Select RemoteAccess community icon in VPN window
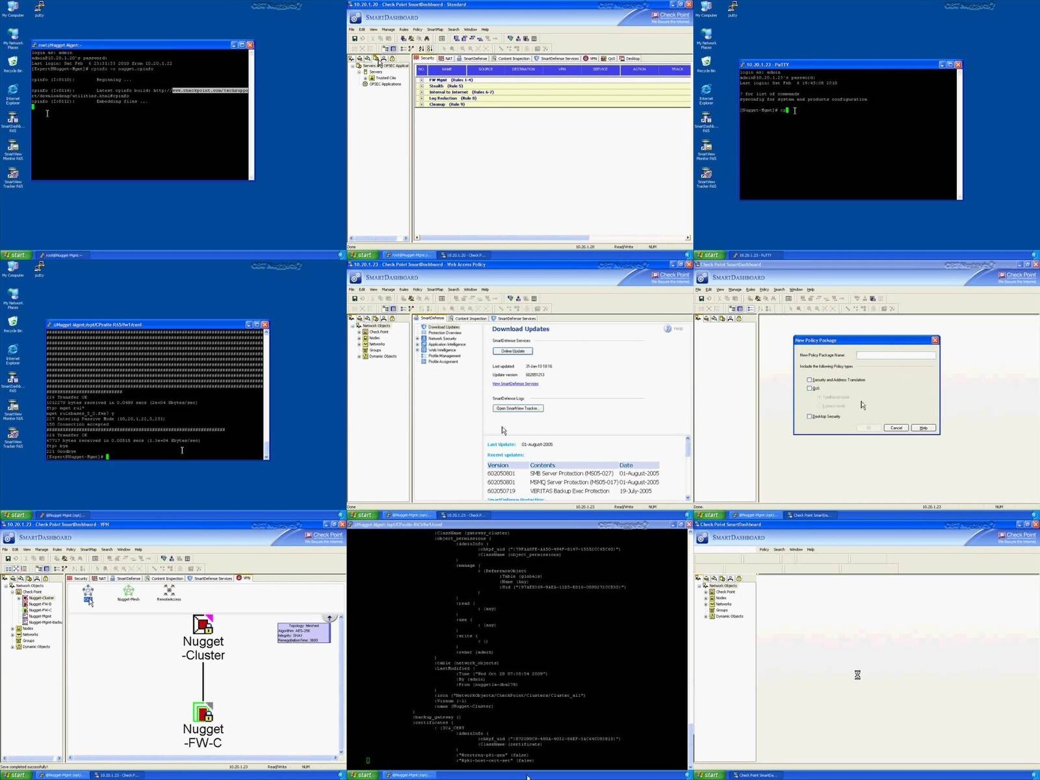Viewport: 1040px width, 780px height. point(169,593)
